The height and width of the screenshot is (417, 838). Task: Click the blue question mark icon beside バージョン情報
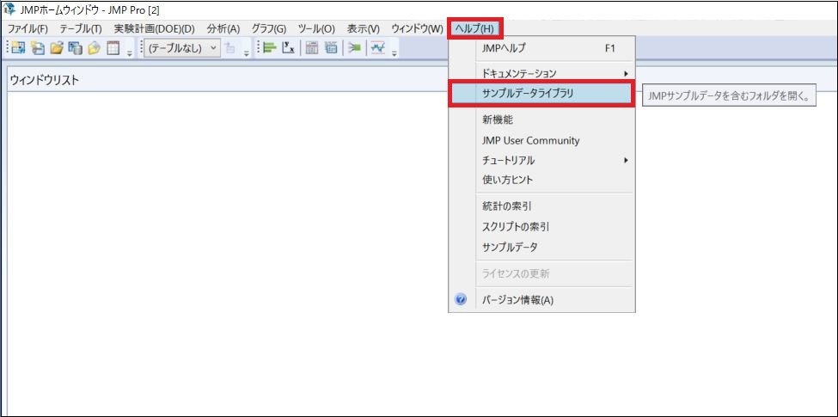(461, 300)
